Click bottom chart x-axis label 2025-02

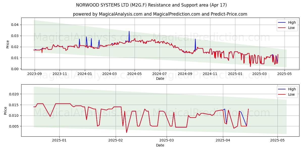click(116, 141)
